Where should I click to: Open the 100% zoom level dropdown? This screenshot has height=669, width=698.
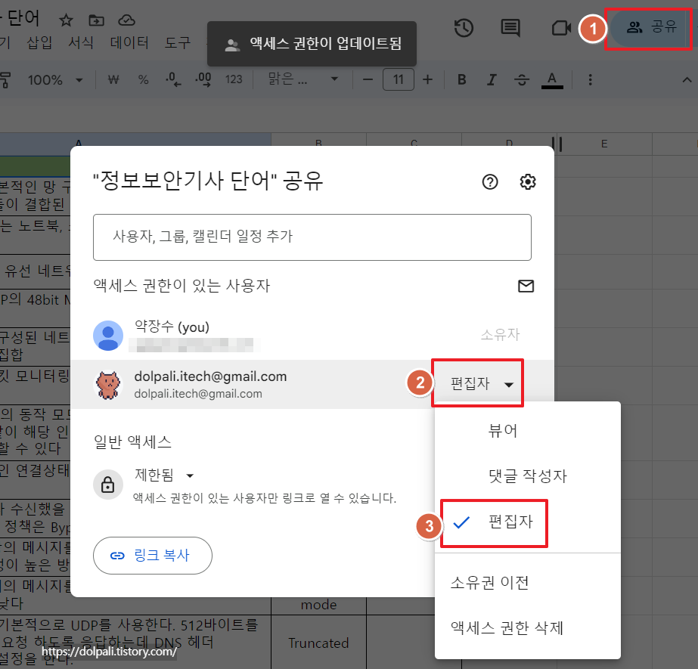pos(55,79)
